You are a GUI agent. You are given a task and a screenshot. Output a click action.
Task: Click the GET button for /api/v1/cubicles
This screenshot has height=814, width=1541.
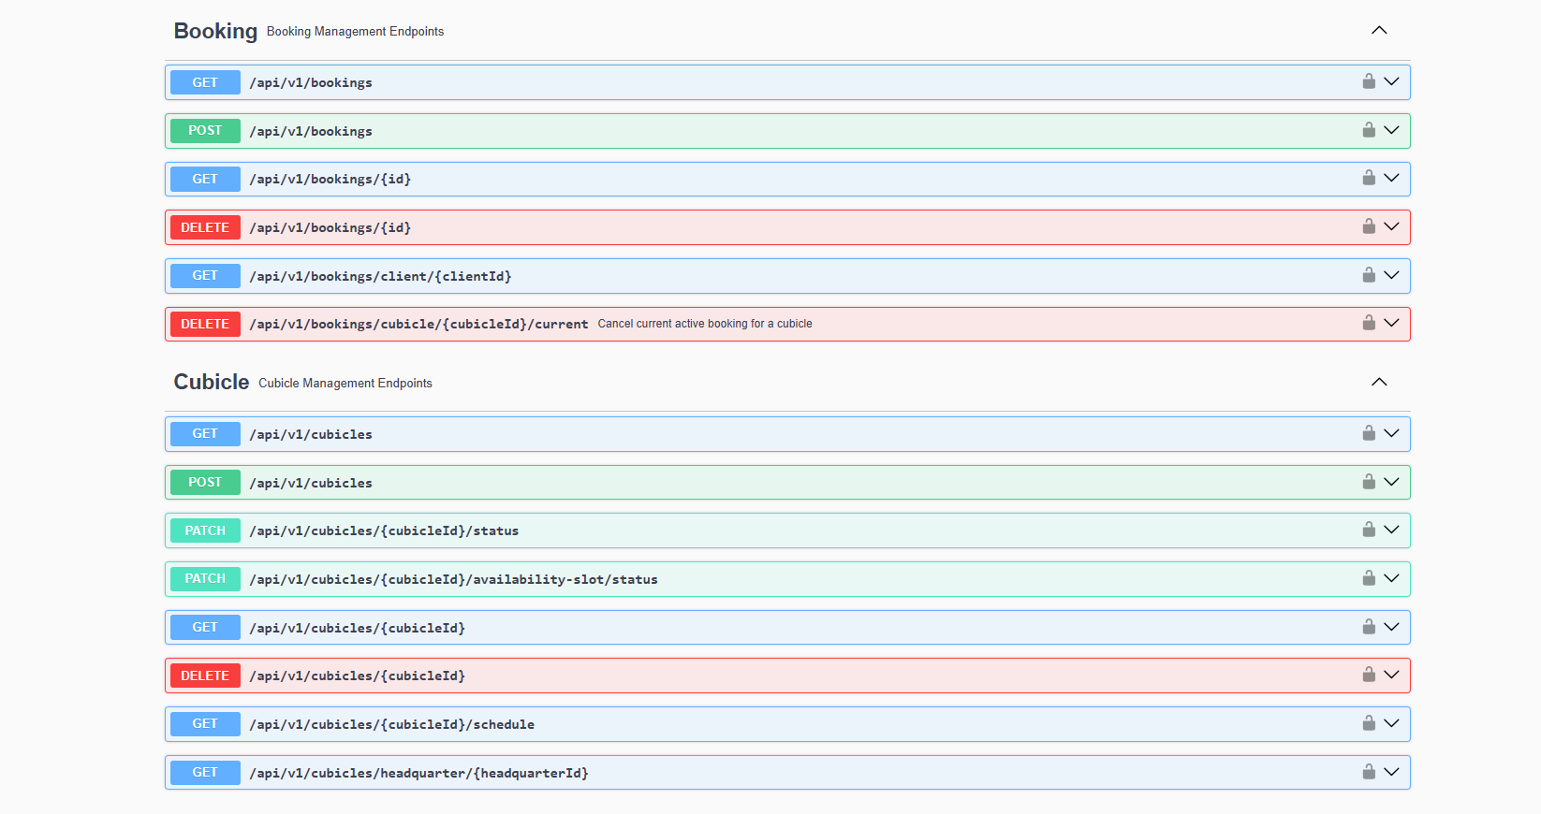[x=205, y=434]
